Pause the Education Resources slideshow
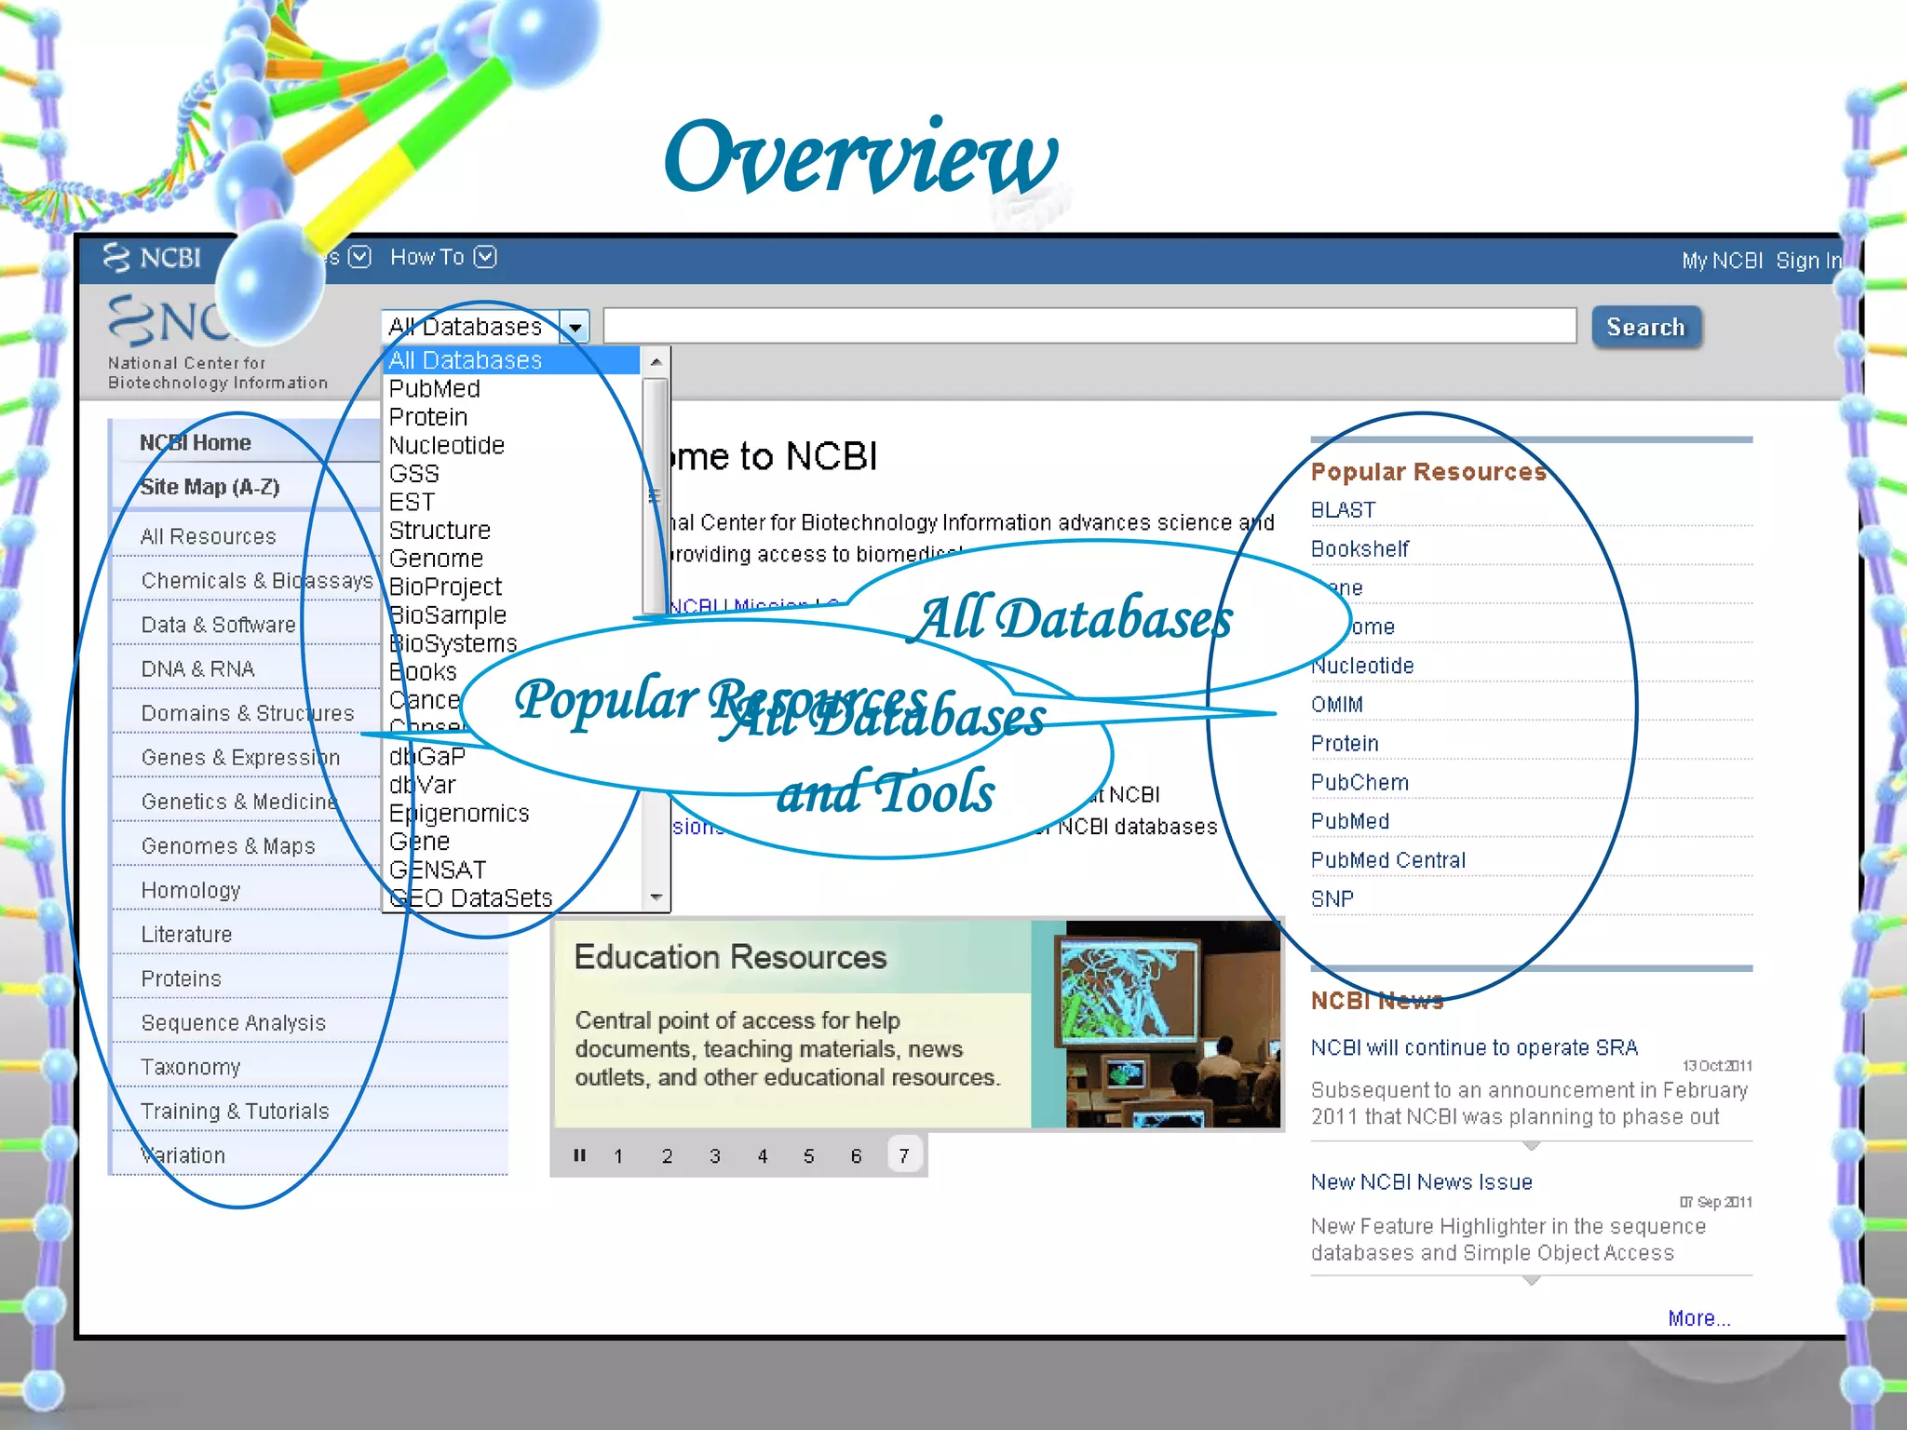Image resolution: width=1907 pixels, height=1430 pixels. [579, 1155]
